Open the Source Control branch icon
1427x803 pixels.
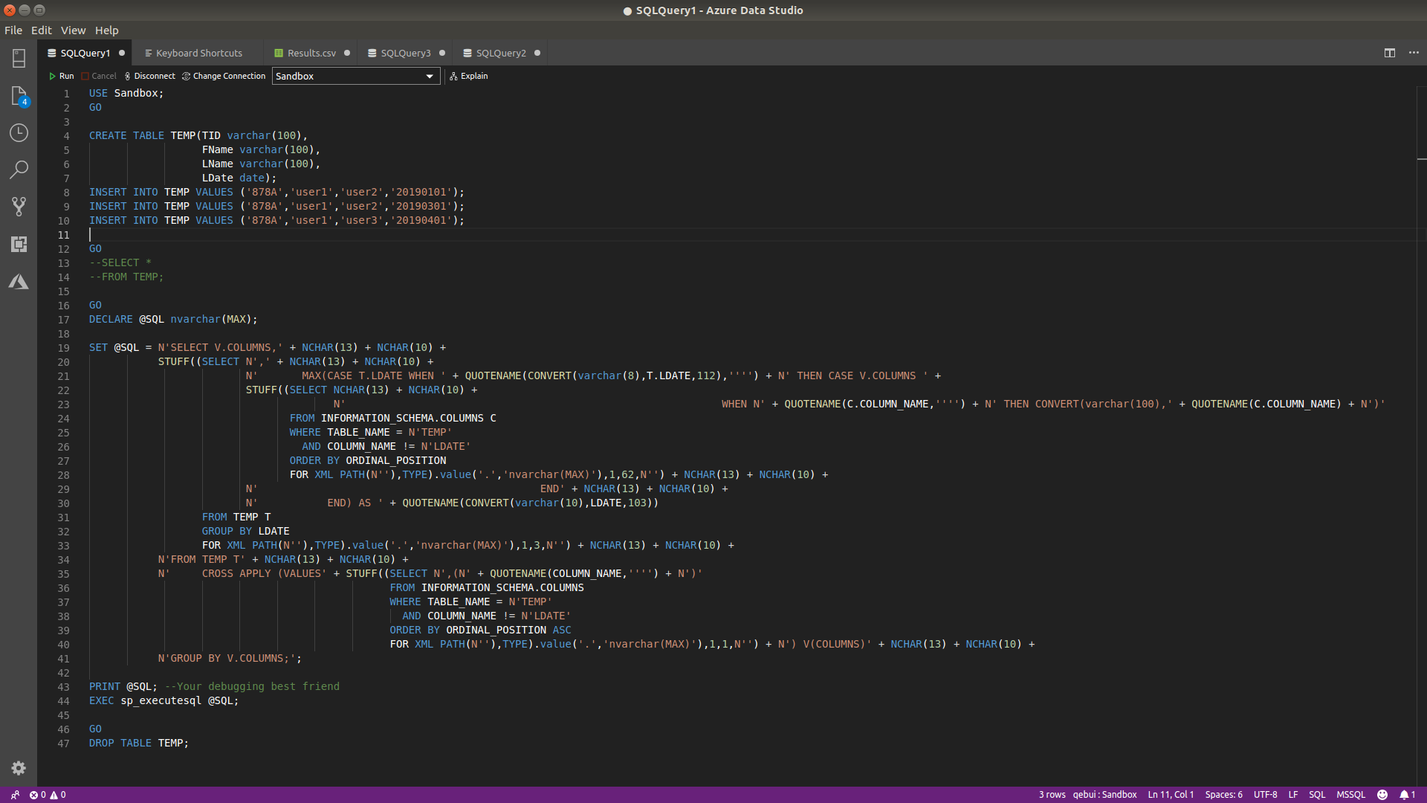(19, 207)
